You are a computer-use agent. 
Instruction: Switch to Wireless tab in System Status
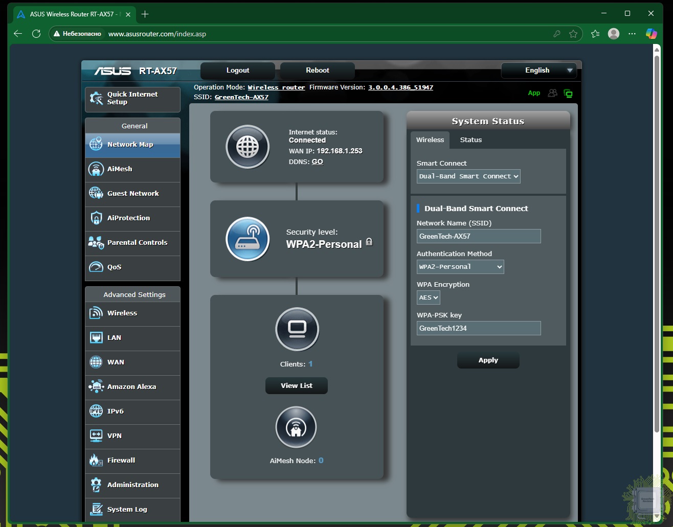[430, 140]
